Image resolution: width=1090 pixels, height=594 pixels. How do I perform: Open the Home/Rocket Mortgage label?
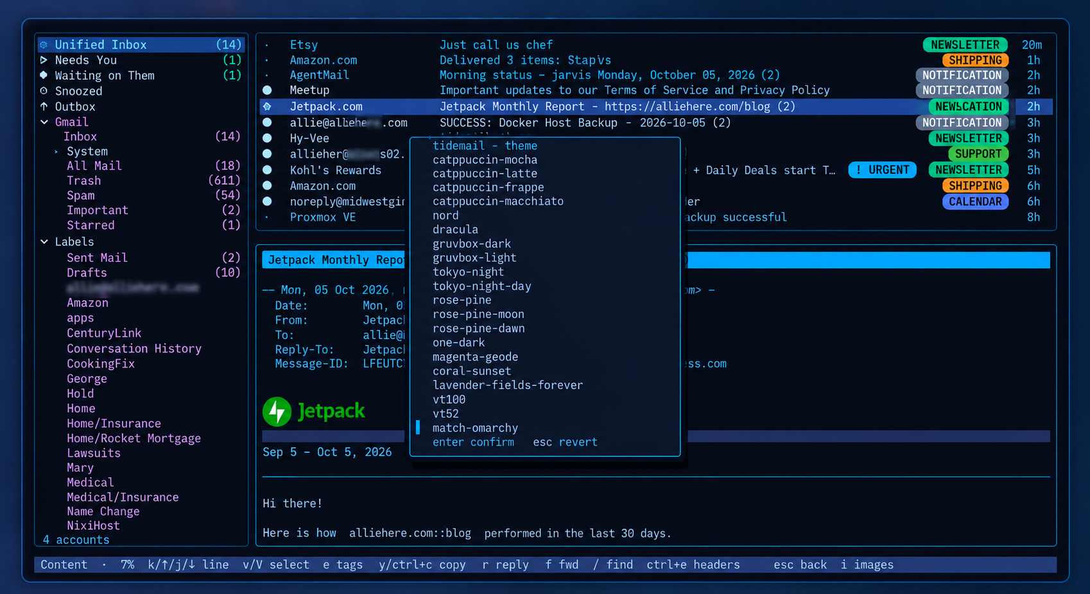[134, 438]
